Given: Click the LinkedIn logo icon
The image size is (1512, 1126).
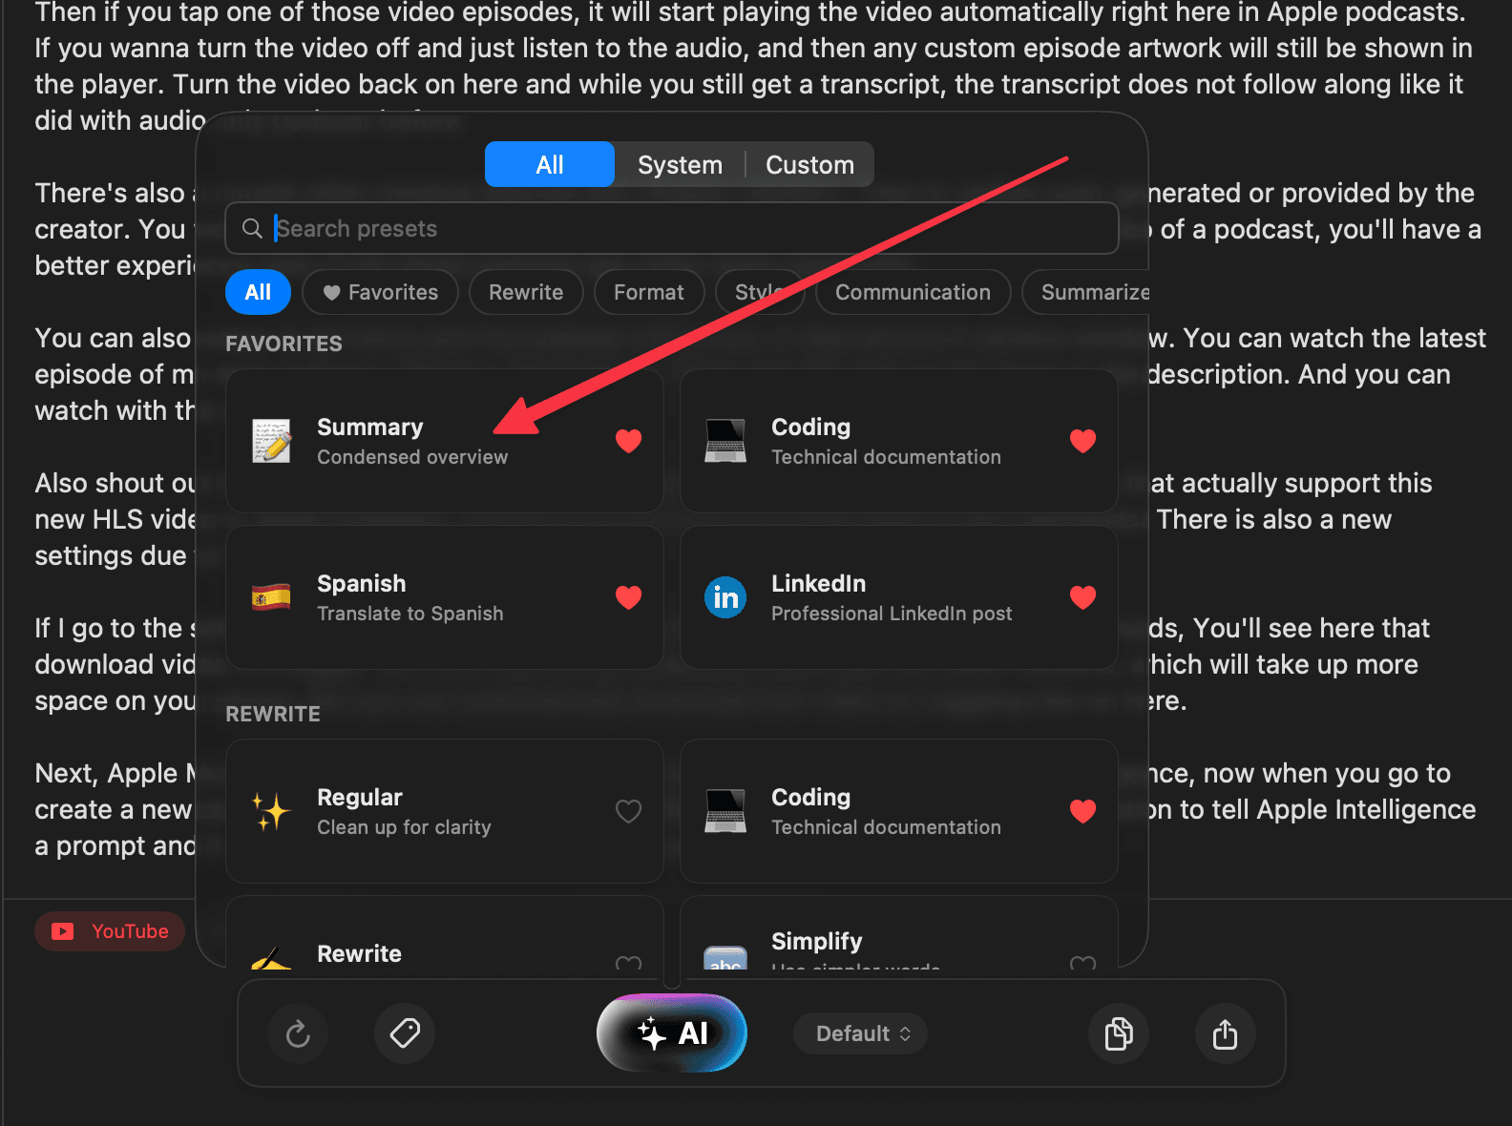Looking at the screenshot, I should (x=725, y=597).
